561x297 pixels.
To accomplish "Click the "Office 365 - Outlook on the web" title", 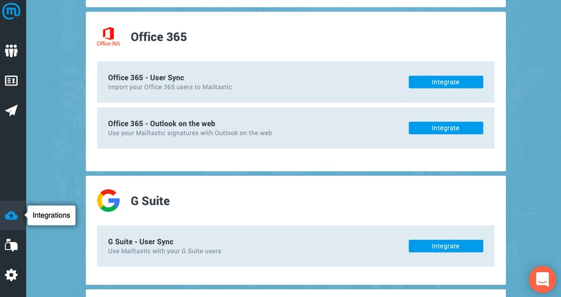I will pyautogui.click(x=161, y=123).
